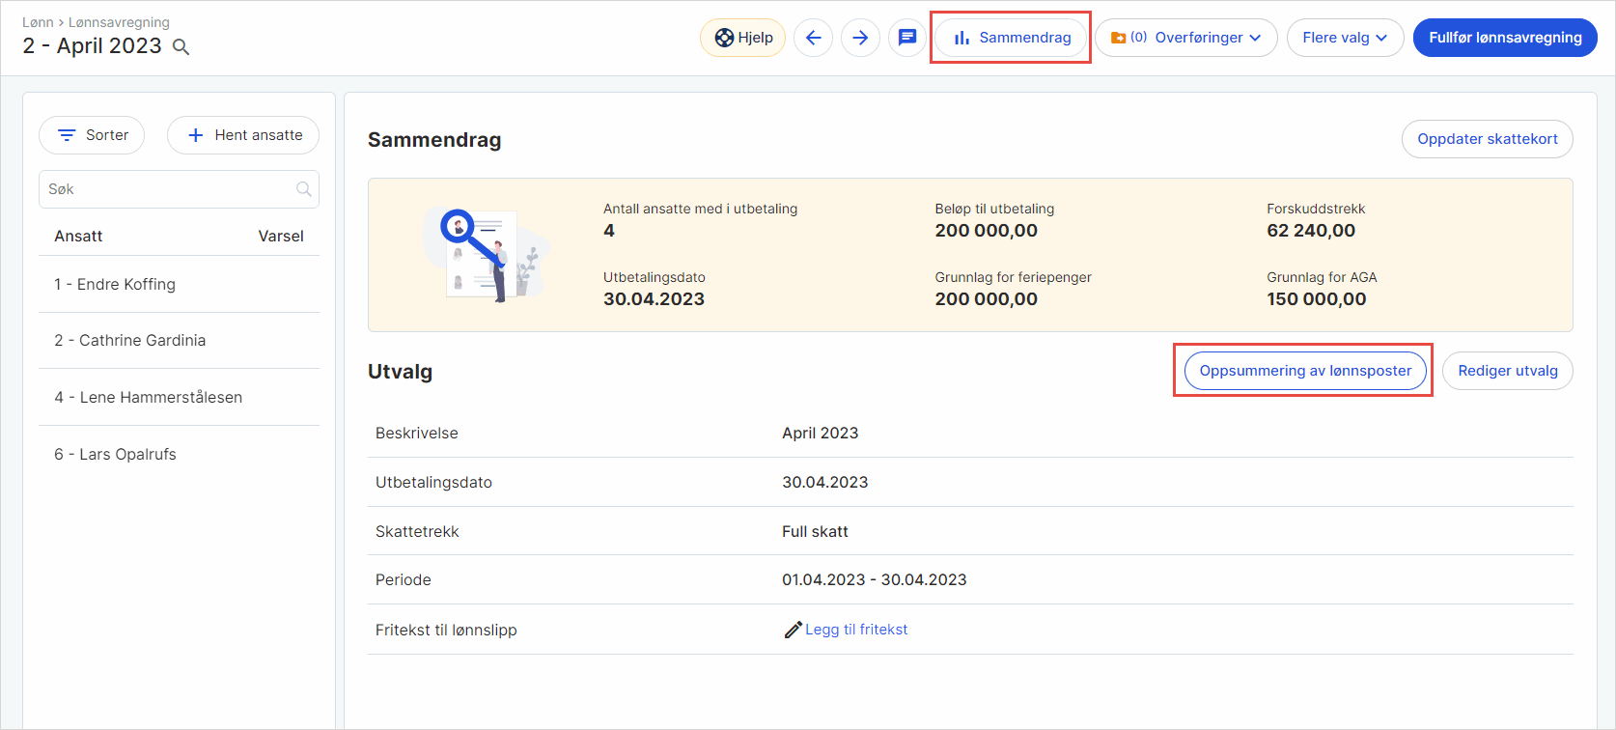This screenshot has width=1616, height=730.
Task: Expand the Overføringer dropdown
Action: (x=1185, y=38)
